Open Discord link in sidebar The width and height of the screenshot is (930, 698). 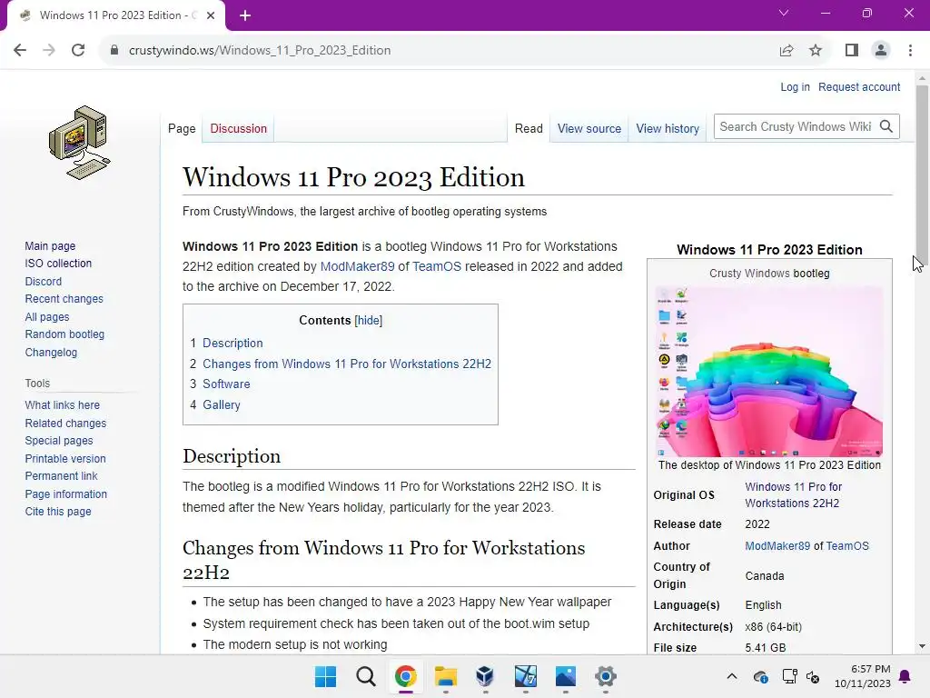pos(44,282)
